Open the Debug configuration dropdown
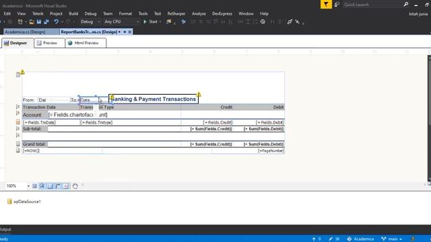 pyautogui.click(x=90, y=22)
